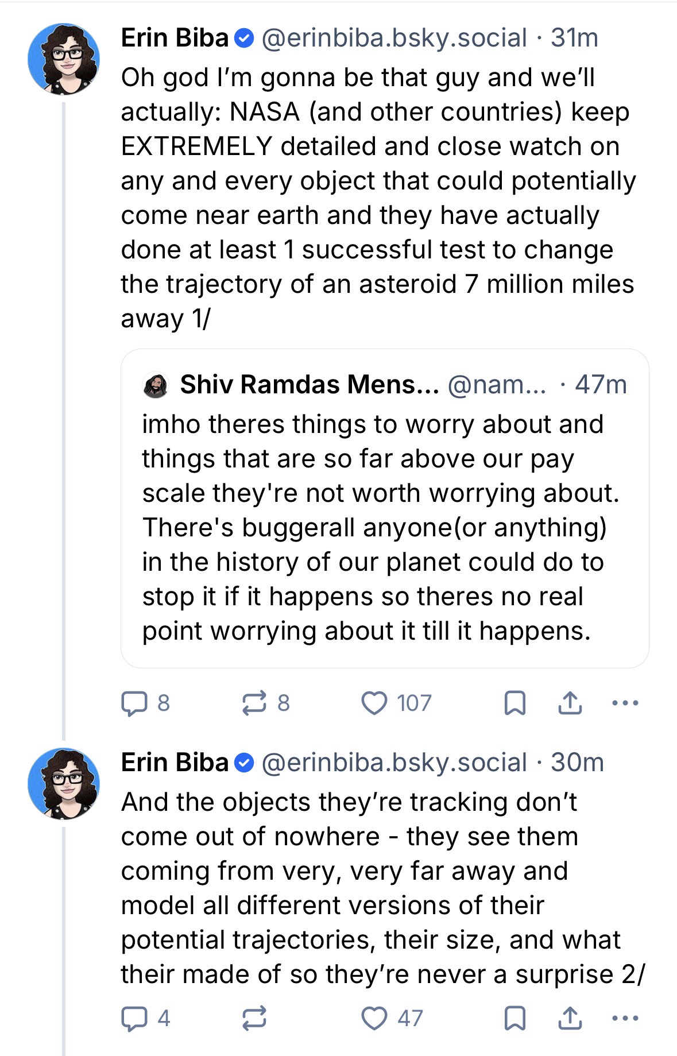Share the second post about tracked objects
Screen dimensions: 677x1056
point(570,1018)
